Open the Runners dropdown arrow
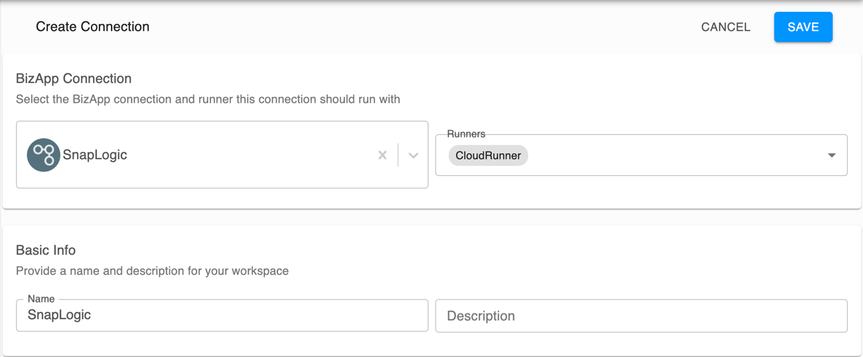This screenshot has height=357, width=863. pos(831,155)
